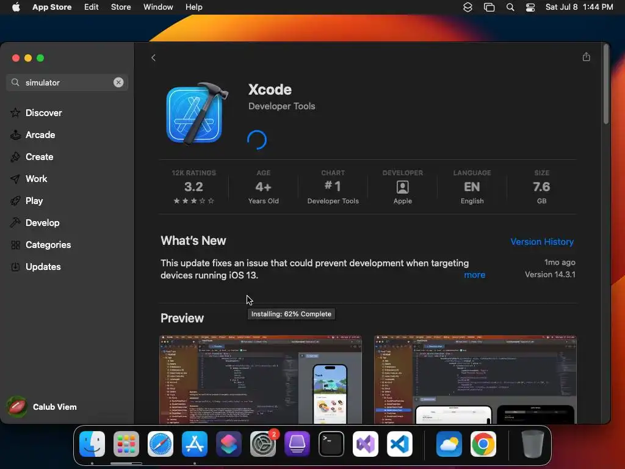
Task: Open the Apple menu
Action: point(16,7)
